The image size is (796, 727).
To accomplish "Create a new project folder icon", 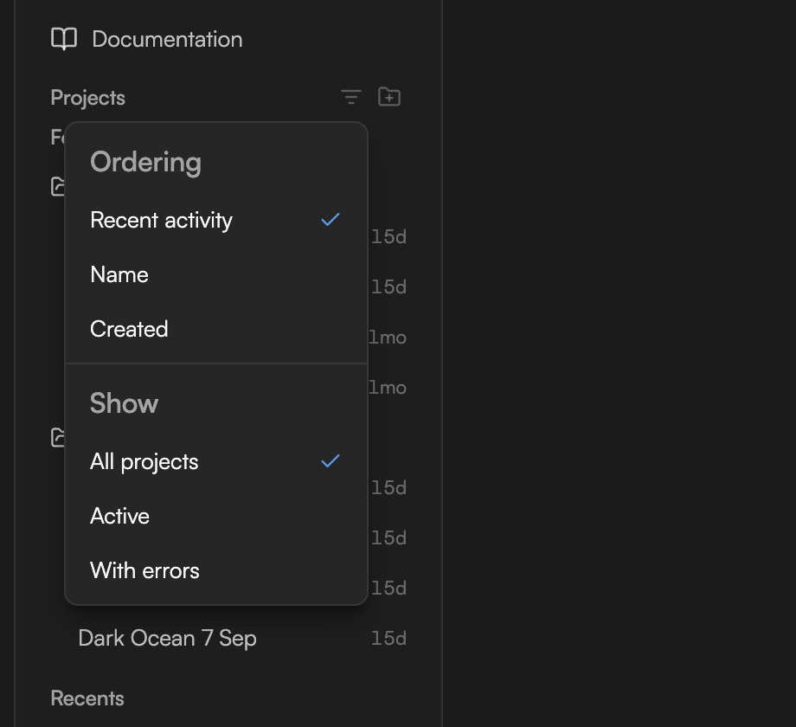I will 389,97.
